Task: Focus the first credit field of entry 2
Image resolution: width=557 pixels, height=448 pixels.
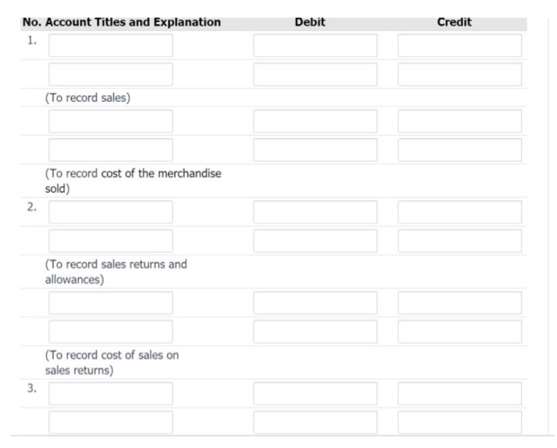Action: (x=459, y=212)
